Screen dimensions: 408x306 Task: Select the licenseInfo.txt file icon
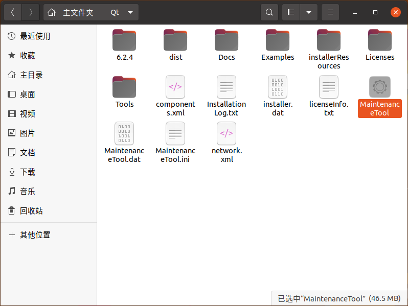329,87
